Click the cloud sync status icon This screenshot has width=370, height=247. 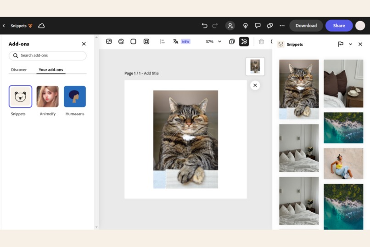pos(41,26)
